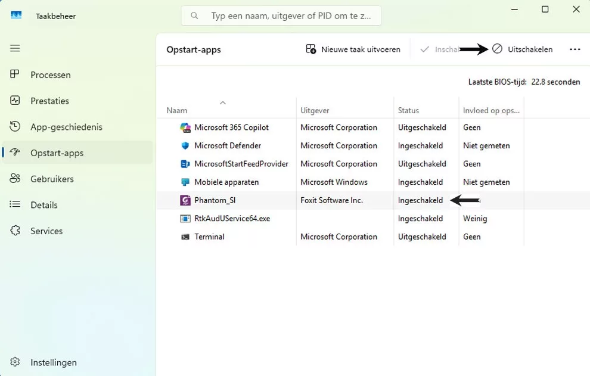Image resolution: width=590 pixels, height=376 pixels.
Task: Focus the name, publisher or PID search field
Action: pos(281,16)
